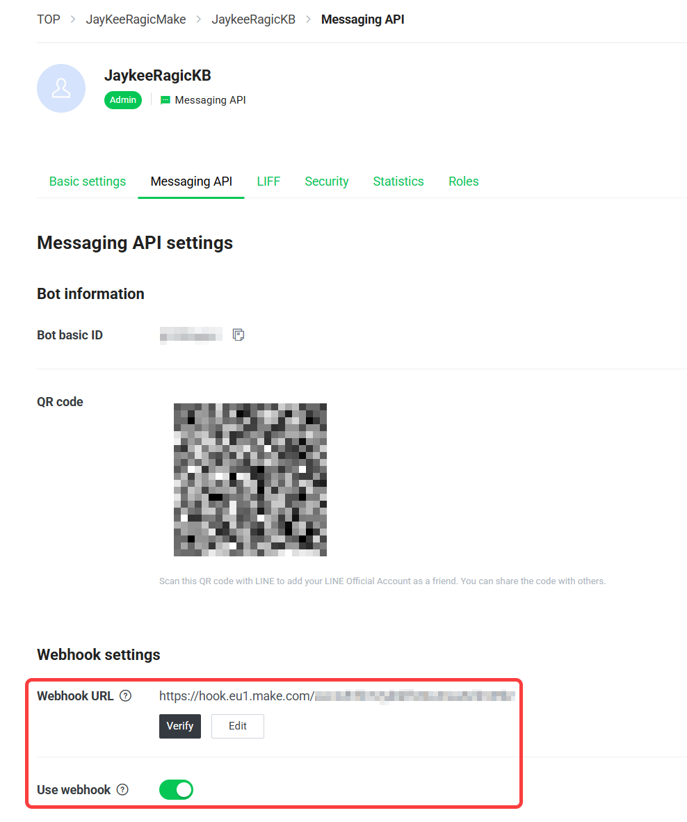Click the JaykeeRagicKB profile avatar
The height and width of the screenshot is (822, 687).
tap(61, 88)
